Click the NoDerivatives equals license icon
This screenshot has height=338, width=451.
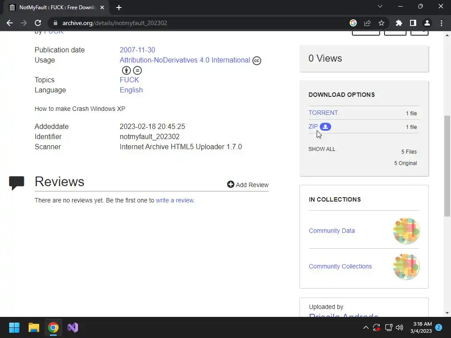(x=137, y=70)
